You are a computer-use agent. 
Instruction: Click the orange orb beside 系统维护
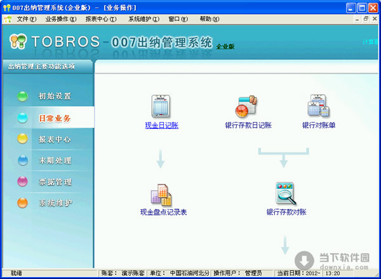point(22,203)
